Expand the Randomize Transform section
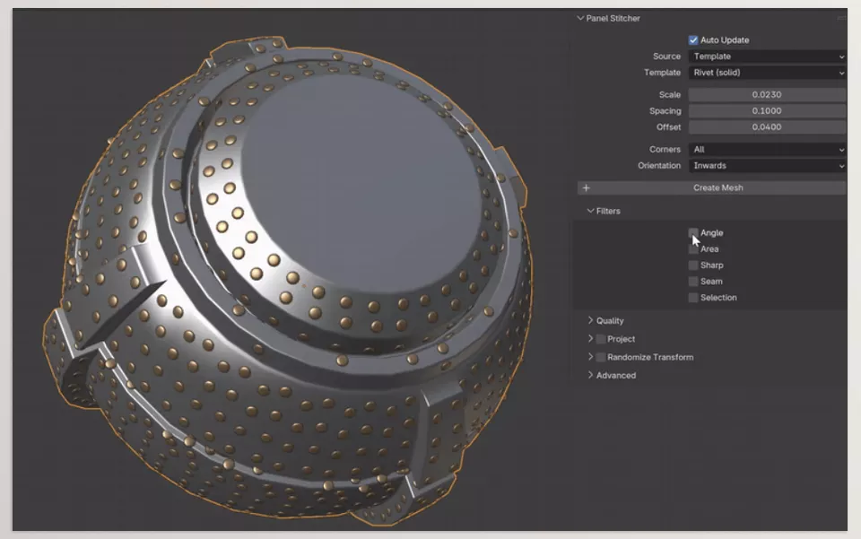This screenshot has width=861, height=539. 591,357
